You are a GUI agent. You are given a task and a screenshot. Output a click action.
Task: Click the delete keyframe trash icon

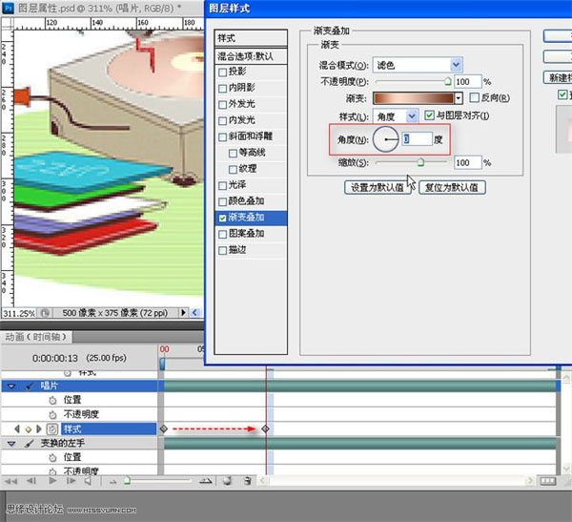pyautogui.click(x=248, y=482)
